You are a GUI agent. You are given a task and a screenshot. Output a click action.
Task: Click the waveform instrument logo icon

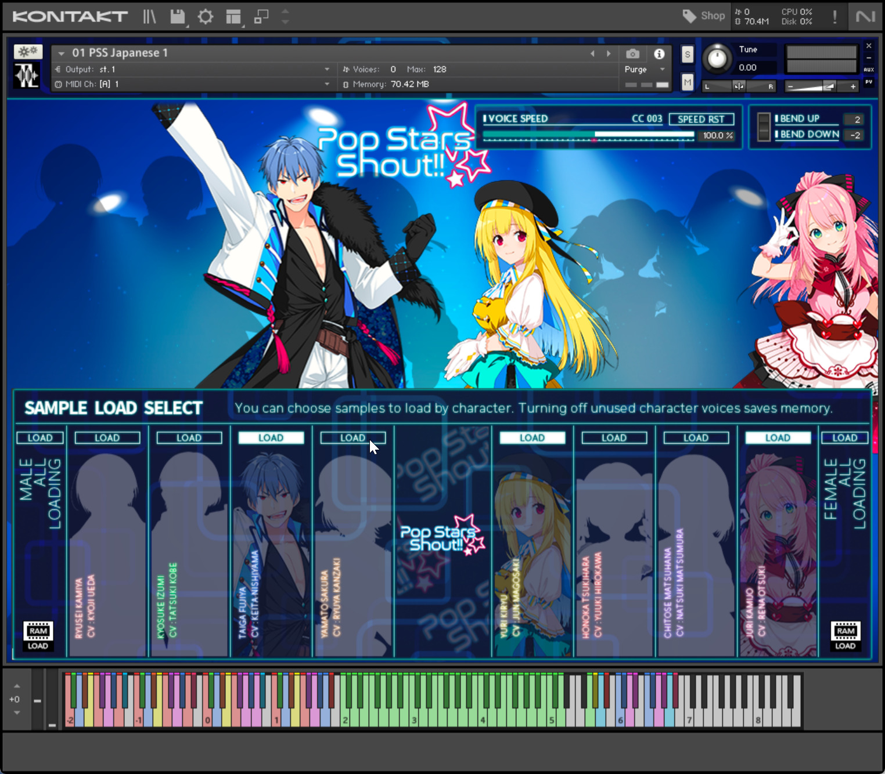click(x=27, y=76)
